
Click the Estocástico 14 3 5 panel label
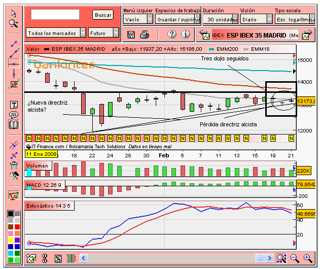[x=49, y=206]
